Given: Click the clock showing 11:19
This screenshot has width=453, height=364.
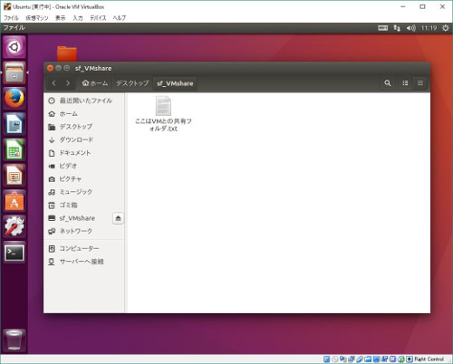Looking at the screenshot, I should pos(429,28).
